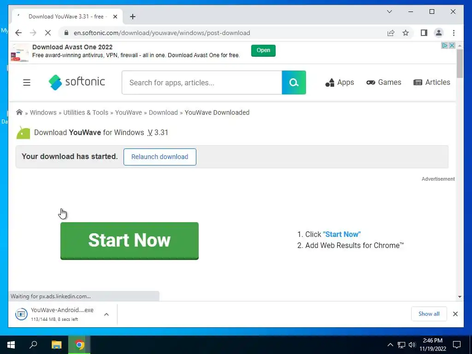Bookmark this page with the star
The image size is (472, 354).
point(406,33)
